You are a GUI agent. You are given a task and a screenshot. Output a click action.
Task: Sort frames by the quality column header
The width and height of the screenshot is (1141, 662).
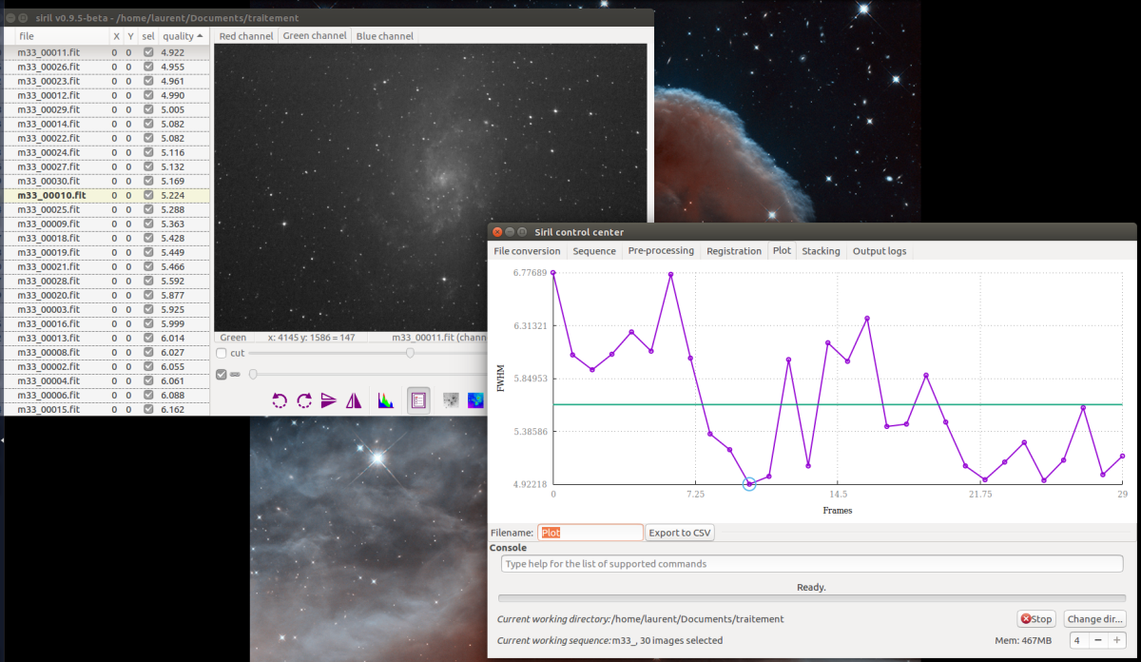click(182, 36)
